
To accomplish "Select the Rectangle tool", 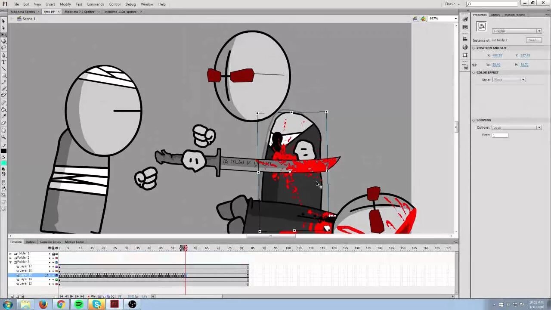I will (x=3, y=75).
